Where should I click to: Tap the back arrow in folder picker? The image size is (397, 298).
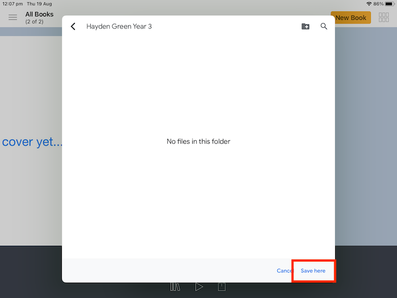click(x=73, y=27)
